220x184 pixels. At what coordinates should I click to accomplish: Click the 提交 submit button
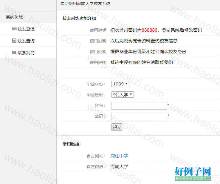[117, 127]
